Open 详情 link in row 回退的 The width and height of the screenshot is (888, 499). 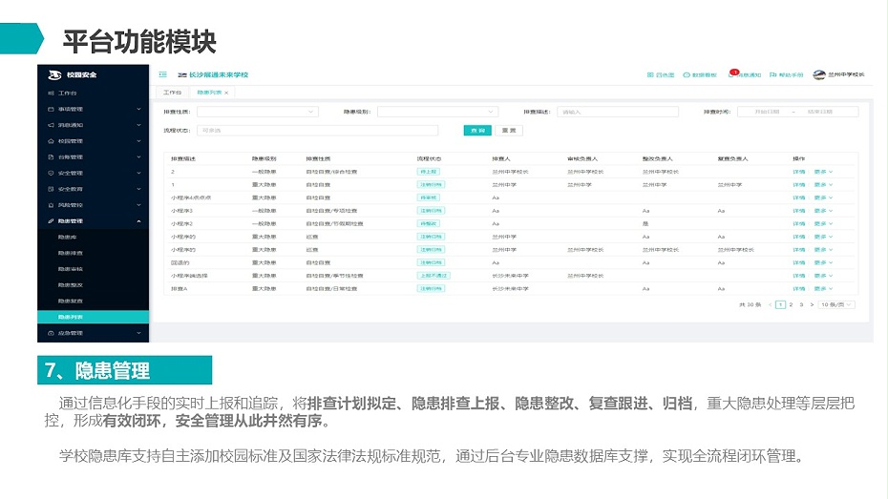799,263
